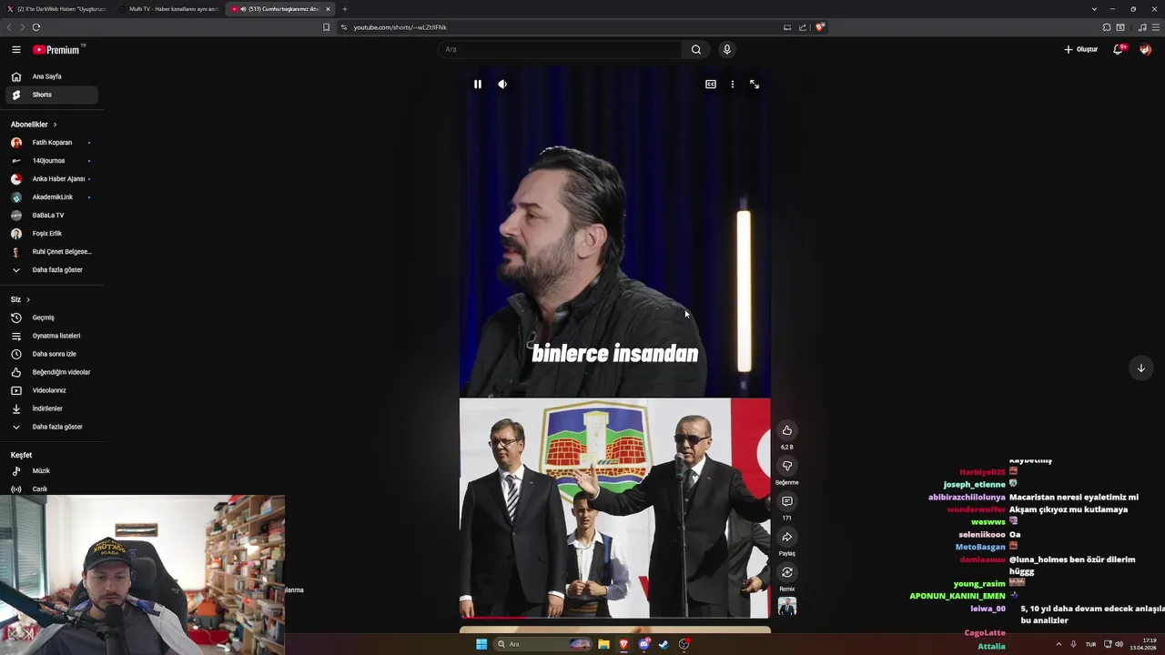Open Müzik in Keşfet section
Viewport: 1165px width, 655px height.
(52, 471)
